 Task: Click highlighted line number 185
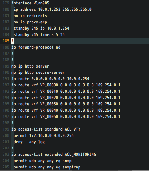(6, 41)
